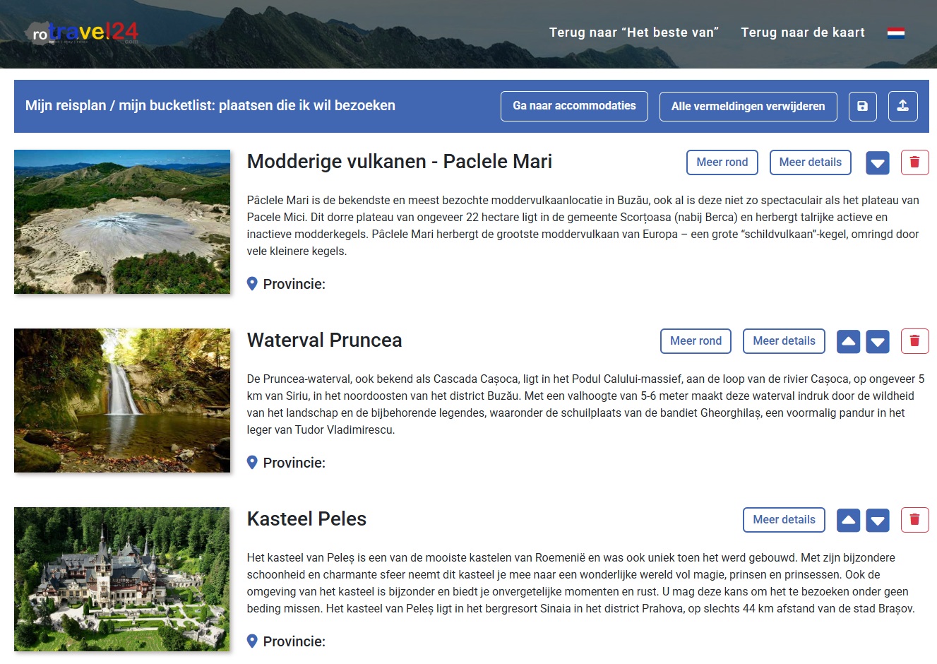Screen dimensions: 937x664
Task: Click the save travel plan icon
Action: (862, 106)
